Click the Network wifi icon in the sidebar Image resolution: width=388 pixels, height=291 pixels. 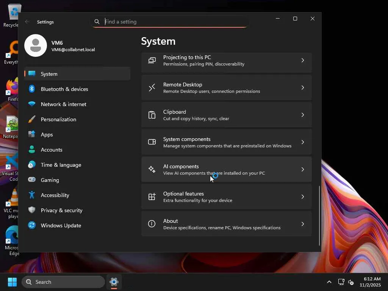[32, 104]
